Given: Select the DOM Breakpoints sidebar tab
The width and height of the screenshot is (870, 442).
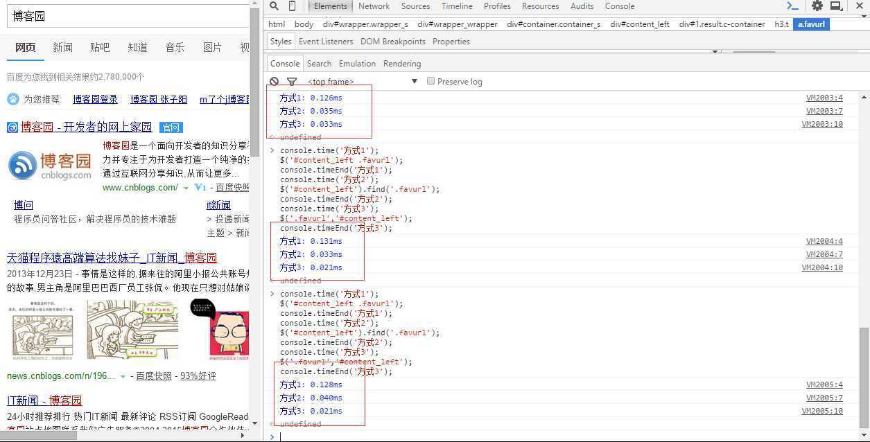Looking at the screenshot, I should (393, 42).
